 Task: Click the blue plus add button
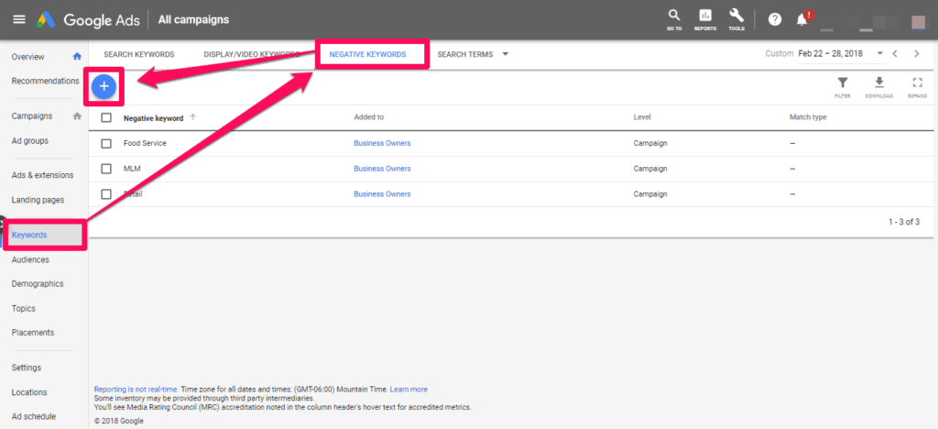point(104,87)
